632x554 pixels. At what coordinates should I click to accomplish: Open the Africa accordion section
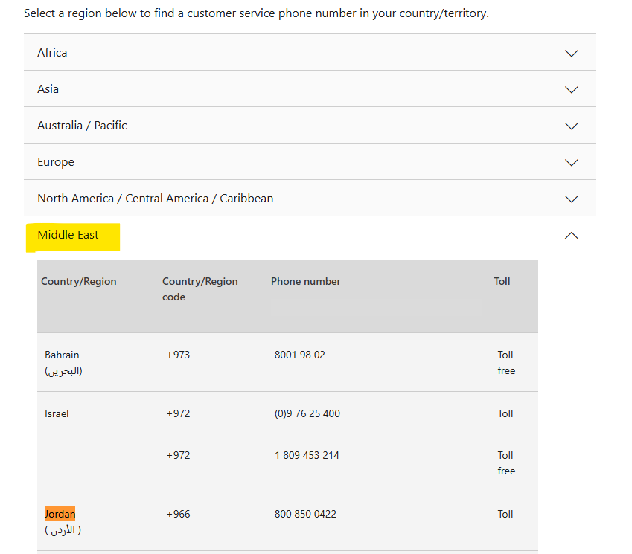pos(309,52)
